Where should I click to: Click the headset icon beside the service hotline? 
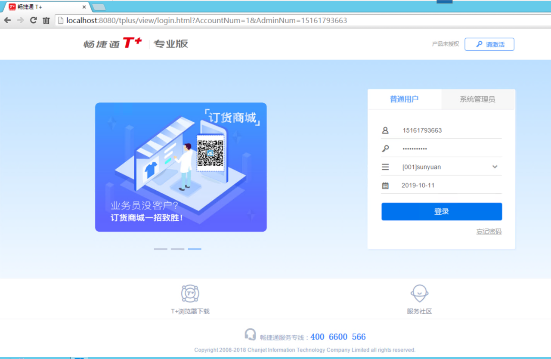tap(250, 334)
